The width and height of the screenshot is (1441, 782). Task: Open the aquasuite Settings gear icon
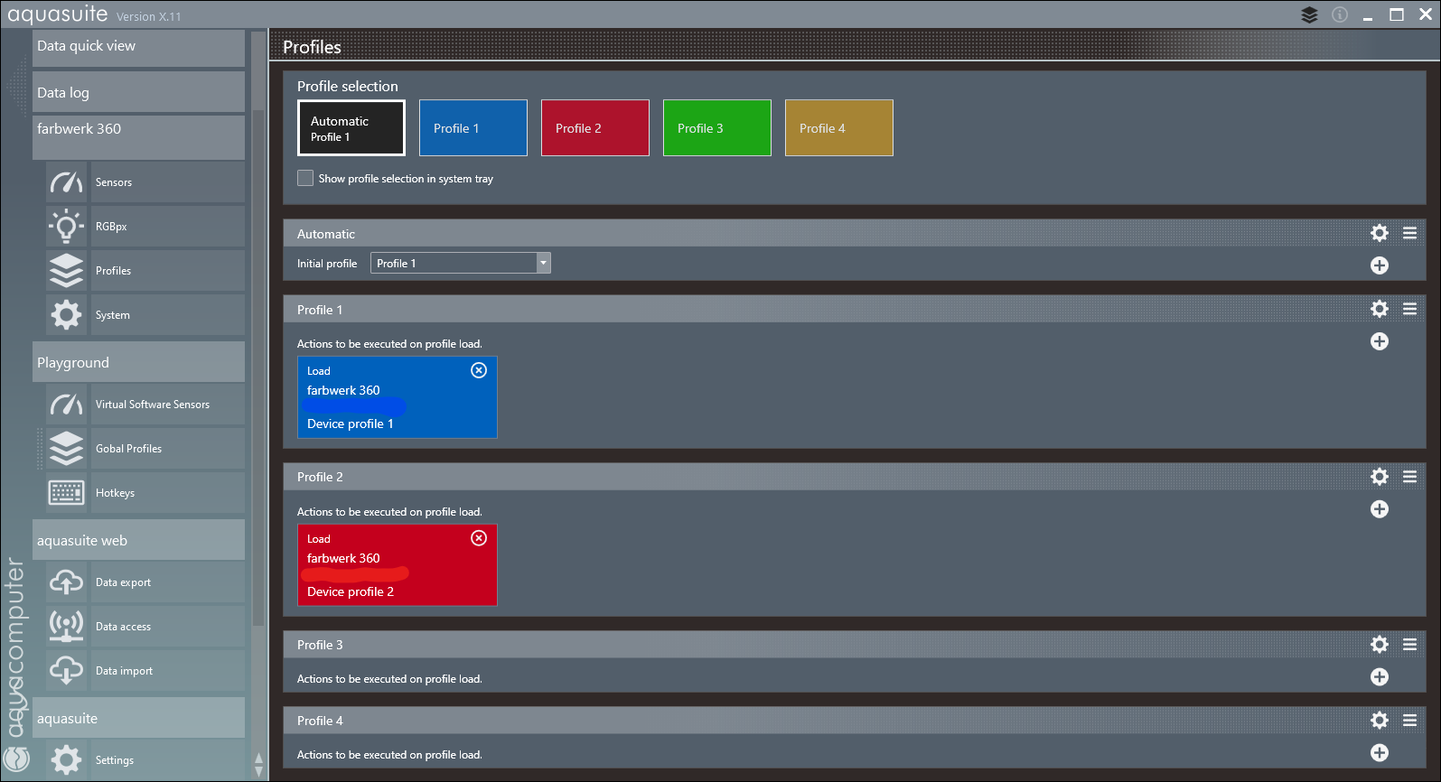[x=66, y=760]
